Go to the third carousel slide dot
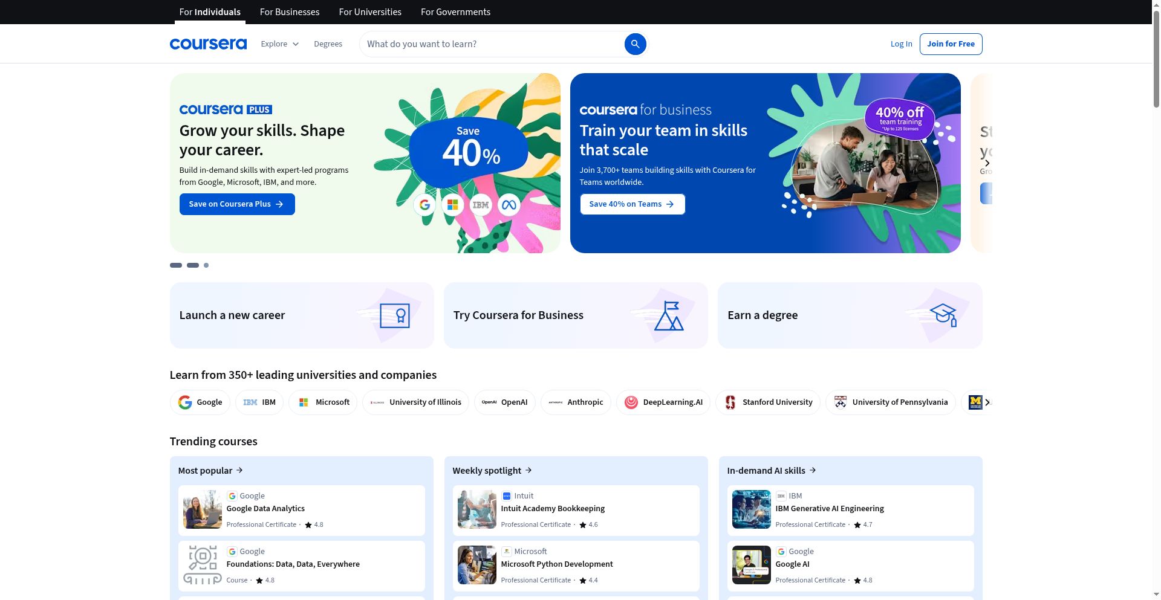1161x600 pixels. 206,265
